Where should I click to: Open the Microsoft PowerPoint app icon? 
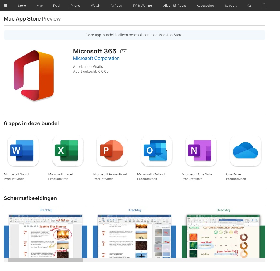coord(112,151)
